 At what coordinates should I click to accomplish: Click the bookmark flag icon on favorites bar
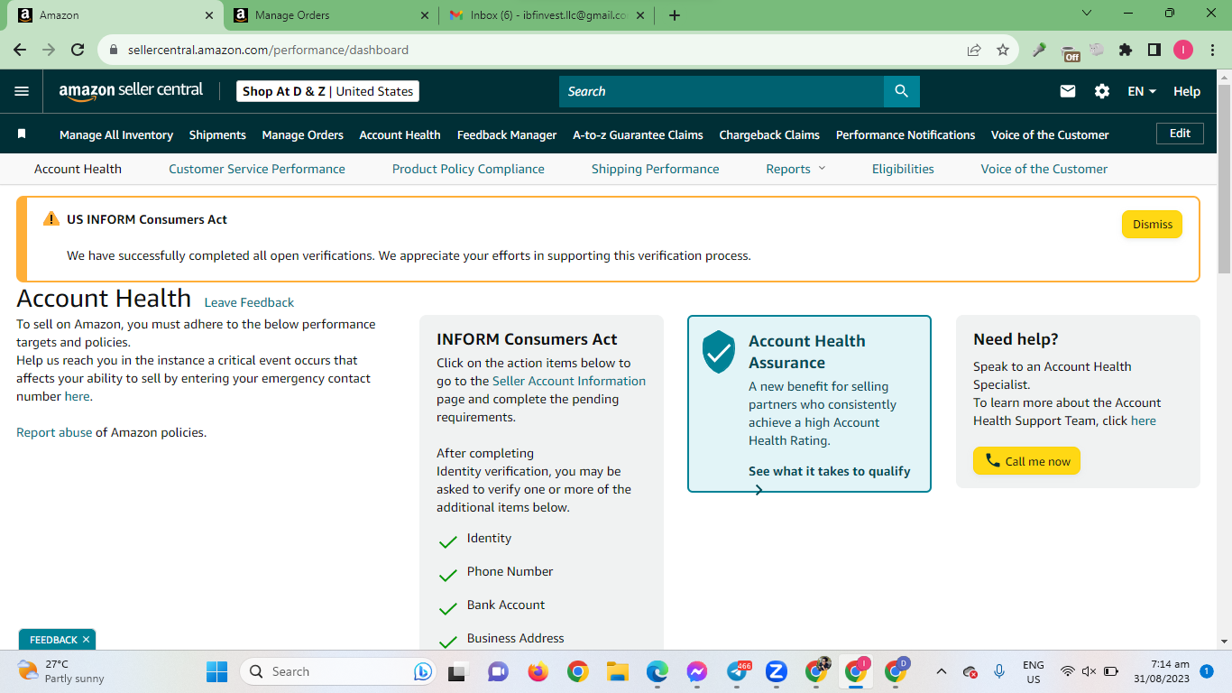(22, 134)
